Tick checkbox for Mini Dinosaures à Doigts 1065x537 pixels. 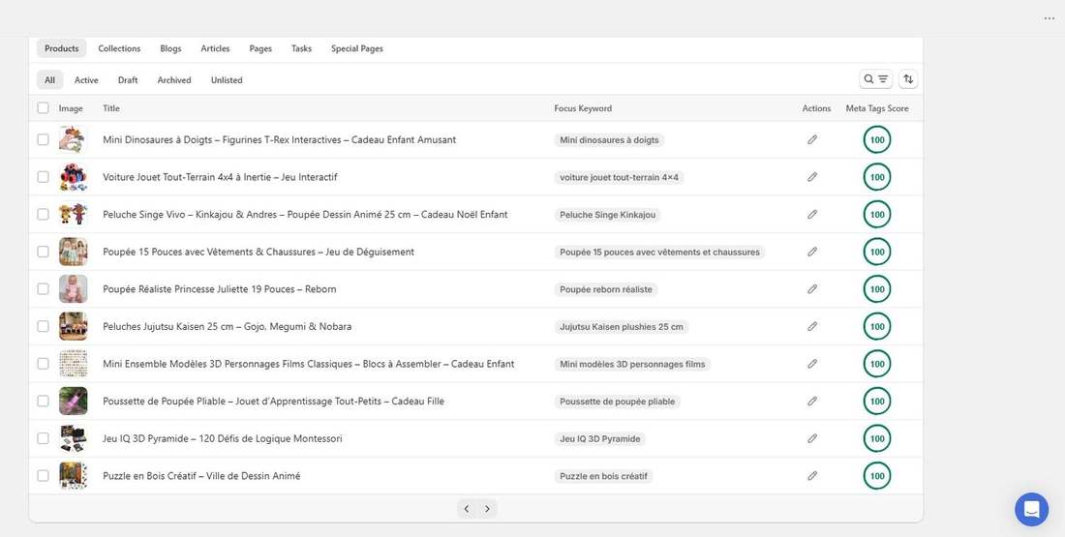[44, 140]
